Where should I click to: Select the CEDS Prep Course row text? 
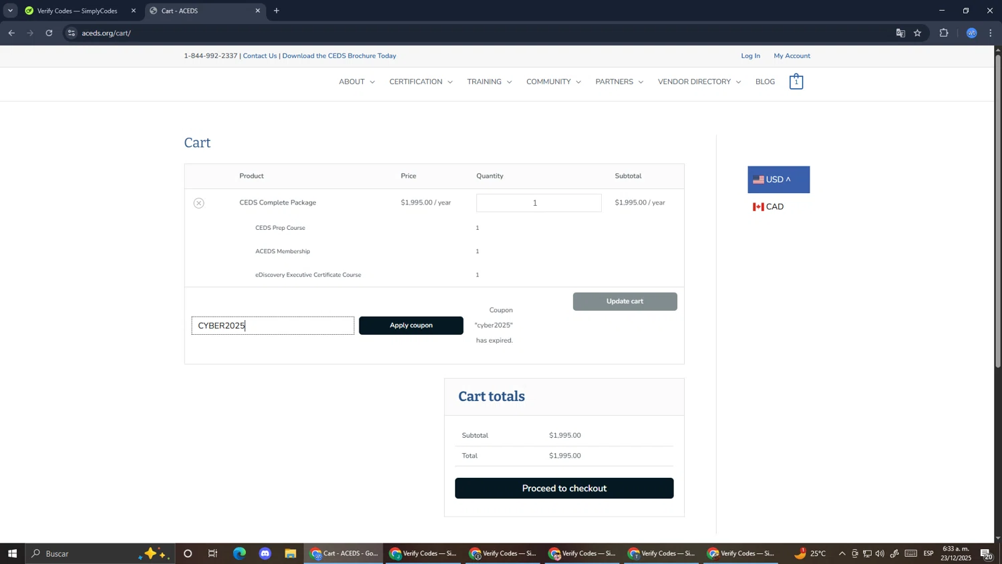pyautogui.click(x=280, y=228)
